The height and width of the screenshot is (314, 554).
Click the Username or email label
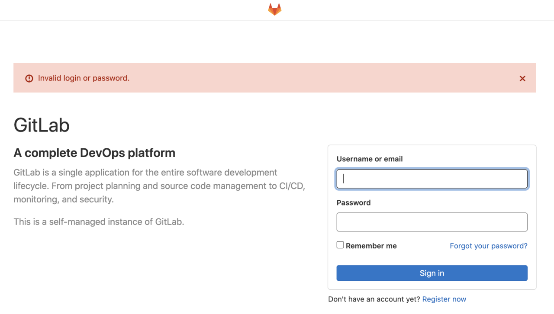click(x=370, y=159)
